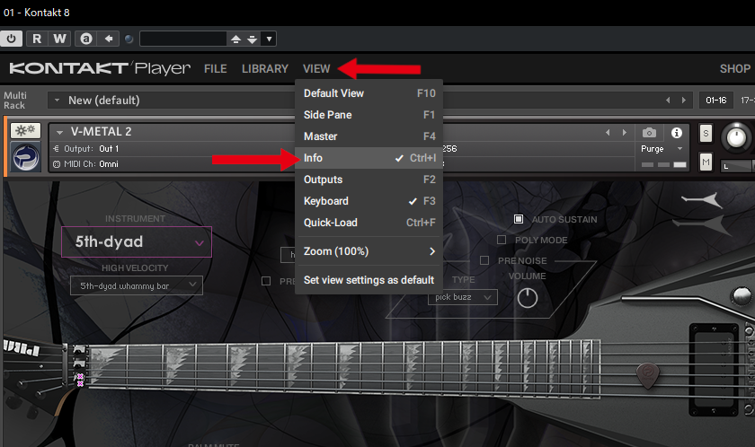Enable the W automation write button
This screenshot has width=755, height=447.
coord(59,39)
